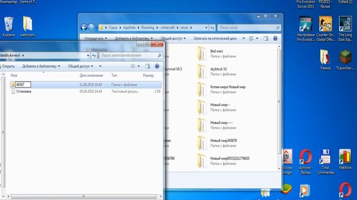Toggle preview pane in front window
Image resolution: width=357 pixels, height=200 pixels.
[147, 66]
